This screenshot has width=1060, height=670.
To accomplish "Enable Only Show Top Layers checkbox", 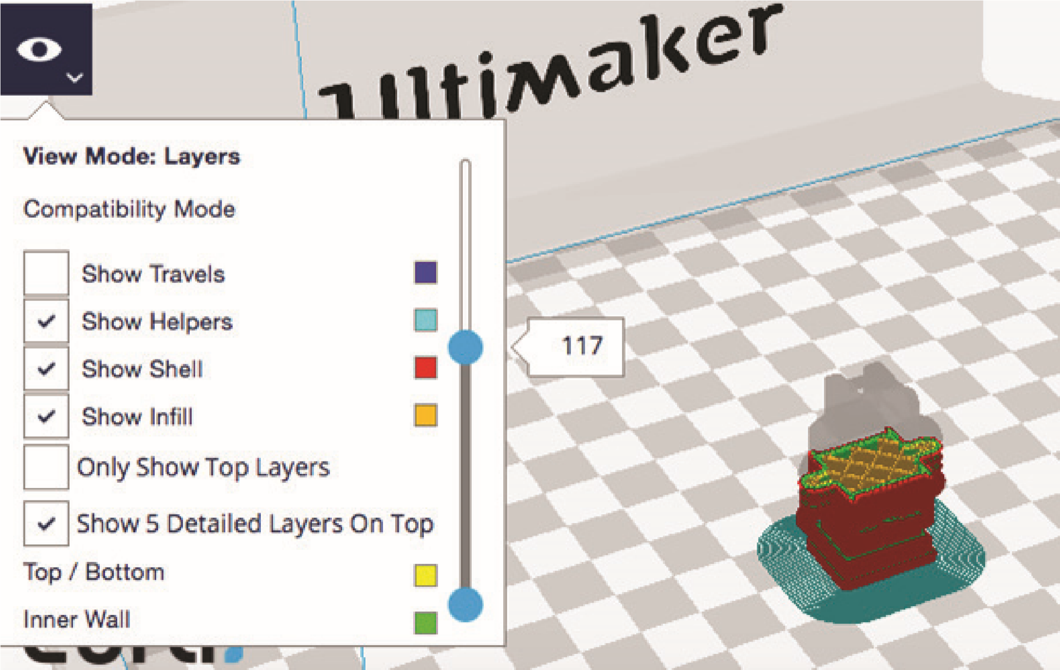I will (46, 467).
